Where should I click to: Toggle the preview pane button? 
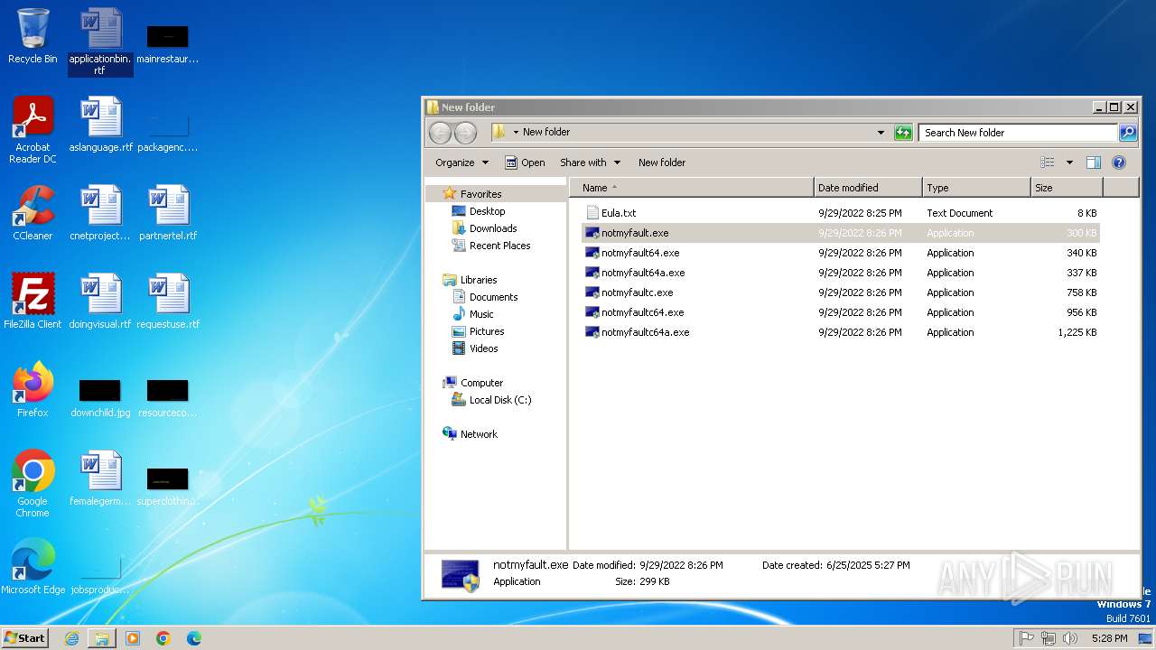click(x=1094, y=162)
